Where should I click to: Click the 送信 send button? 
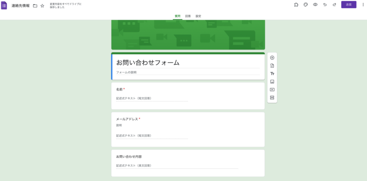point(349,5)
